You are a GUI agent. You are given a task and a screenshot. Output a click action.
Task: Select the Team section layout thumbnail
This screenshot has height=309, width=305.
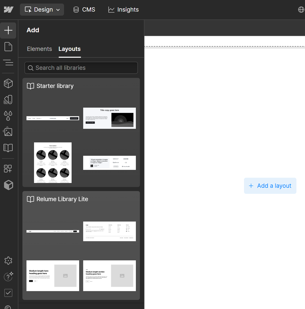(53, 163)
